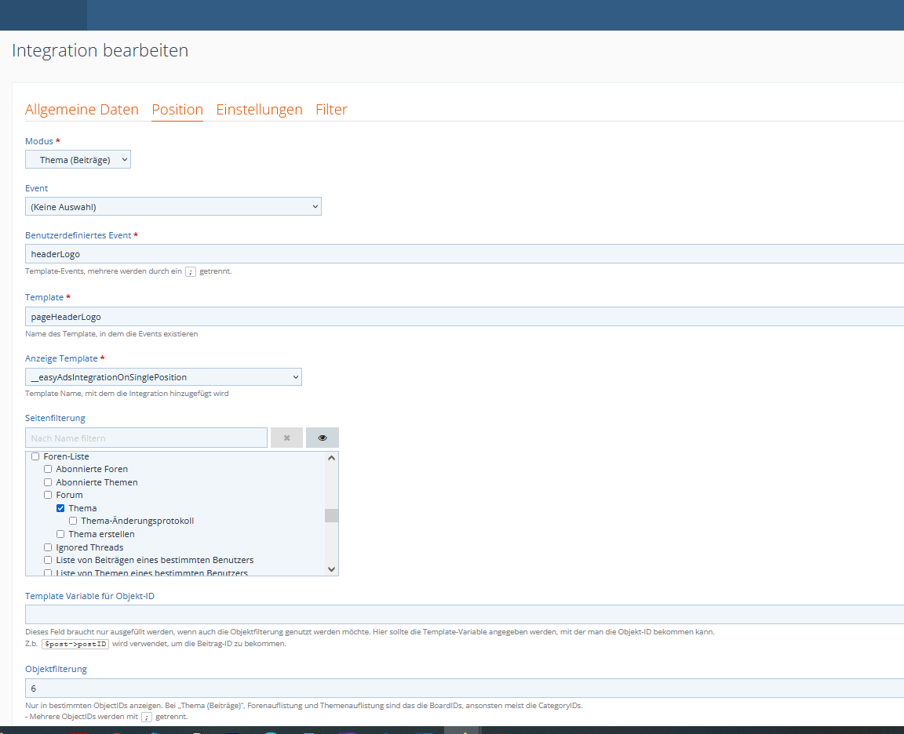
Task: Click the Objektfilterung field containing 6
Action: pyautogui.click(x=463, y=689)
